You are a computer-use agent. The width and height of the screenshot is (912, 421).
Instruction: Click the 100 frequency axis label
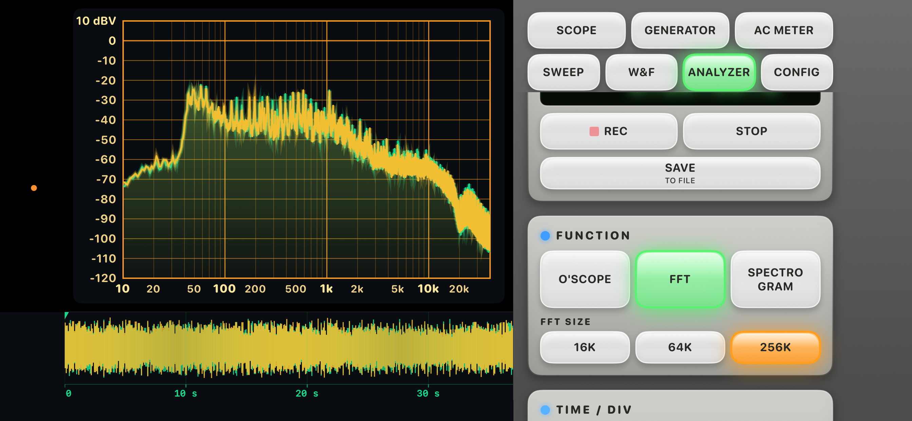pos(225,289)
